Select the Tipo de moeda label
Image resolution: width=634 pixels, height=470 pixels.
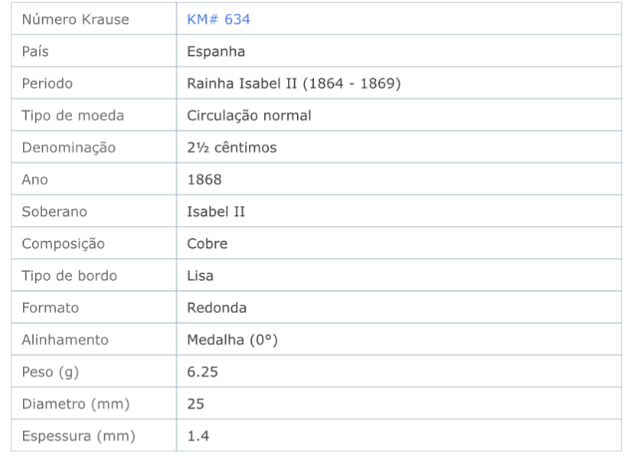(73, 116)
